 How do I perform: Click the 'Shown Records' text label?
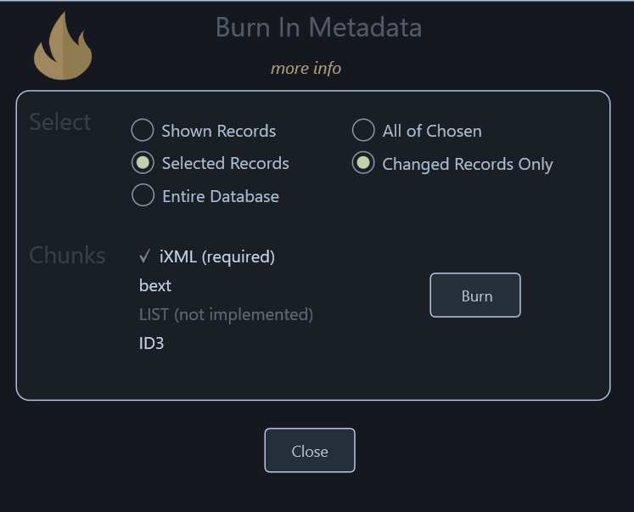pyautogui.click(x=219, y=131)
